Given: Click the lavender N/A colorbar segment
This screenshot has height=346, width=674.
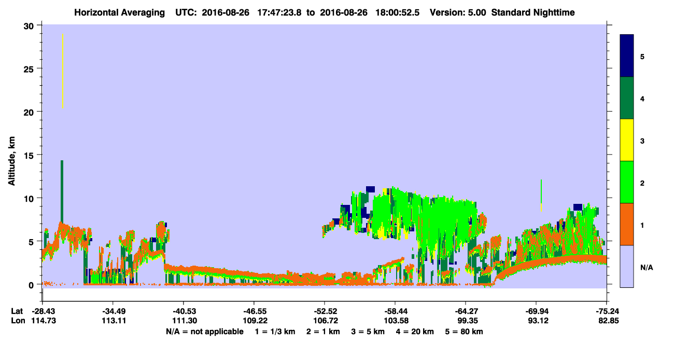Looking at the screenshot, I should tap(627, 266).
